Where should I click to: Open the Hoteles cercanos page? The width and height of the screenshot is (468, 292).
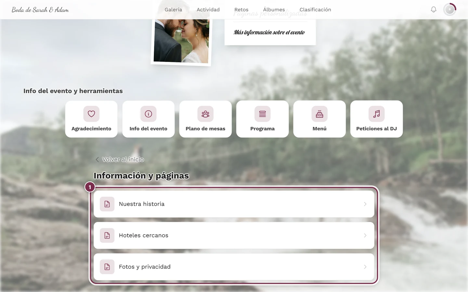234,236
